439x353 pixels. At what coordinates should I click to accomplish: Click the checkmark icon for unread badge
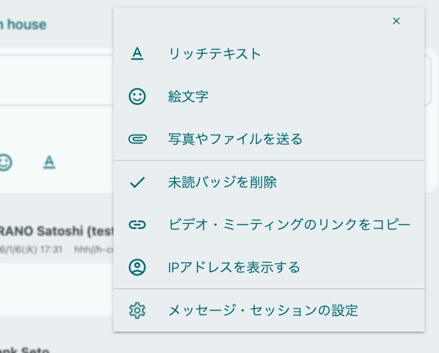click(x=137, y=182)
